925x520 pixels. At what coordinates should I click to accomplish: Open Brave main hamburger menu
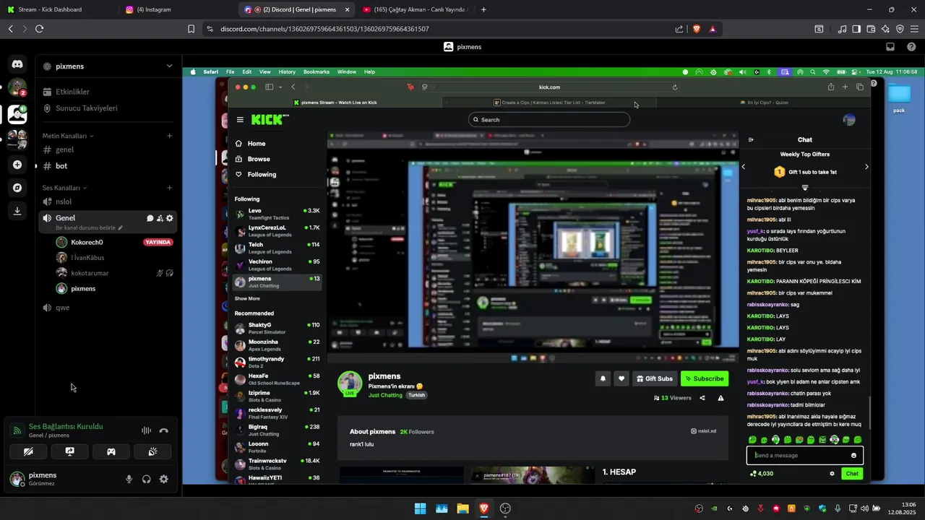click(914, 29)
